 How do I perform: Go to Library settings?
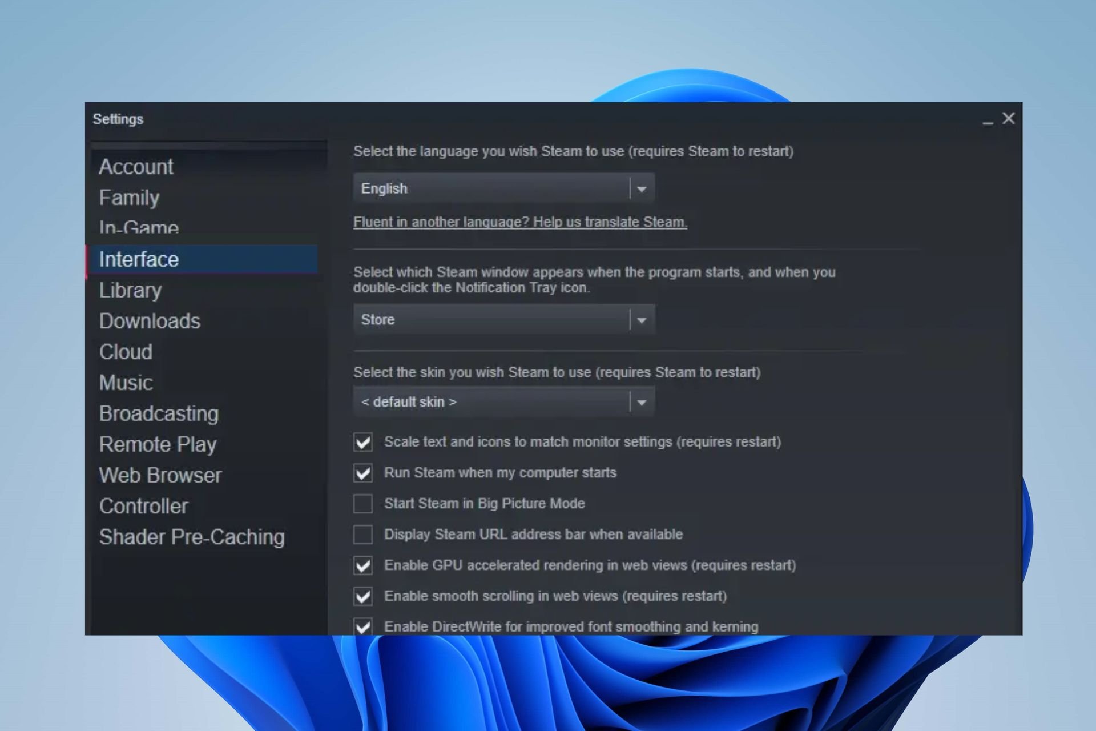pos(130,290)
